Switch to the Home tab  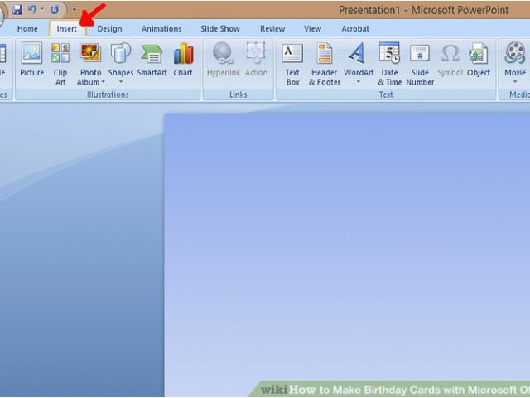click(x=27, y=29)
